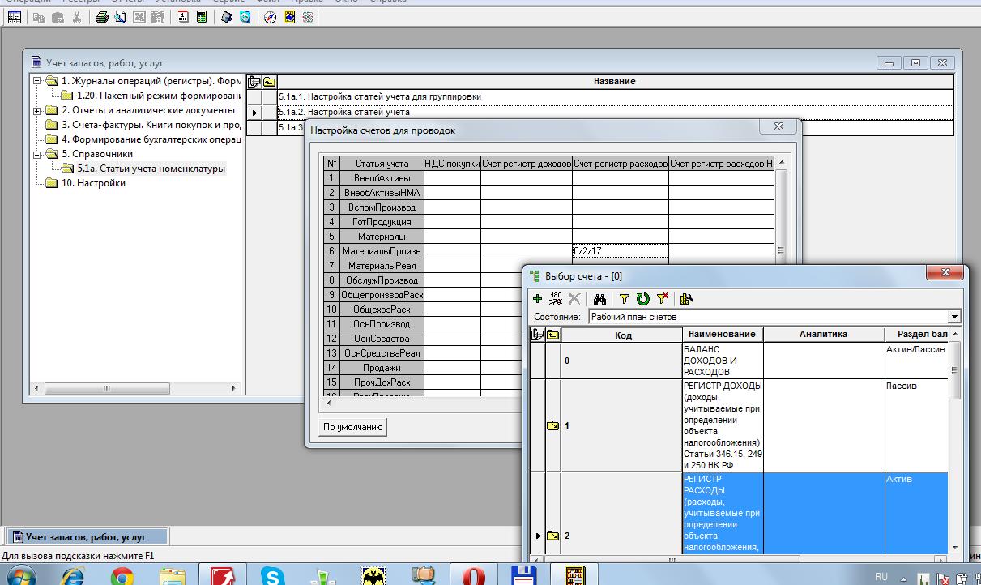The image size is (981, 585).
Task: Collapse the '1. Журналы операций' tree node
Action: pyautogui.click(x=37, y=81)
